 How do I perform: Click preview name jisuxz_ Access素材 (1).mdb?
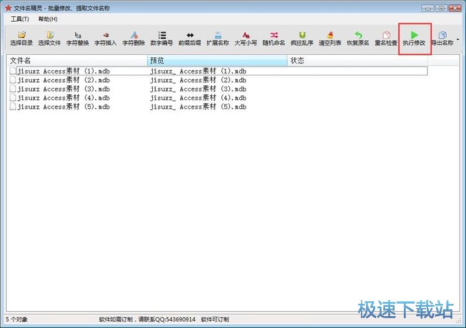pos(198,71)
